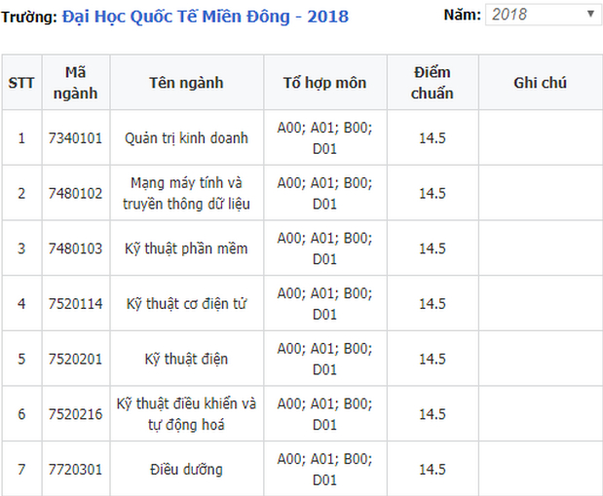Viewport: 603px width, 496px height.
Task: Click subject combination for Kỹ thuật điện
Action: [325, 359]
